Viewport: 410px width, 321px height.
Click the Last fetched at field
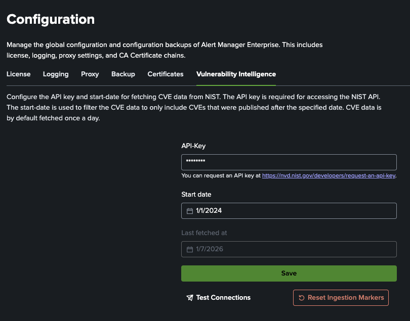click(x=289, y=249)
